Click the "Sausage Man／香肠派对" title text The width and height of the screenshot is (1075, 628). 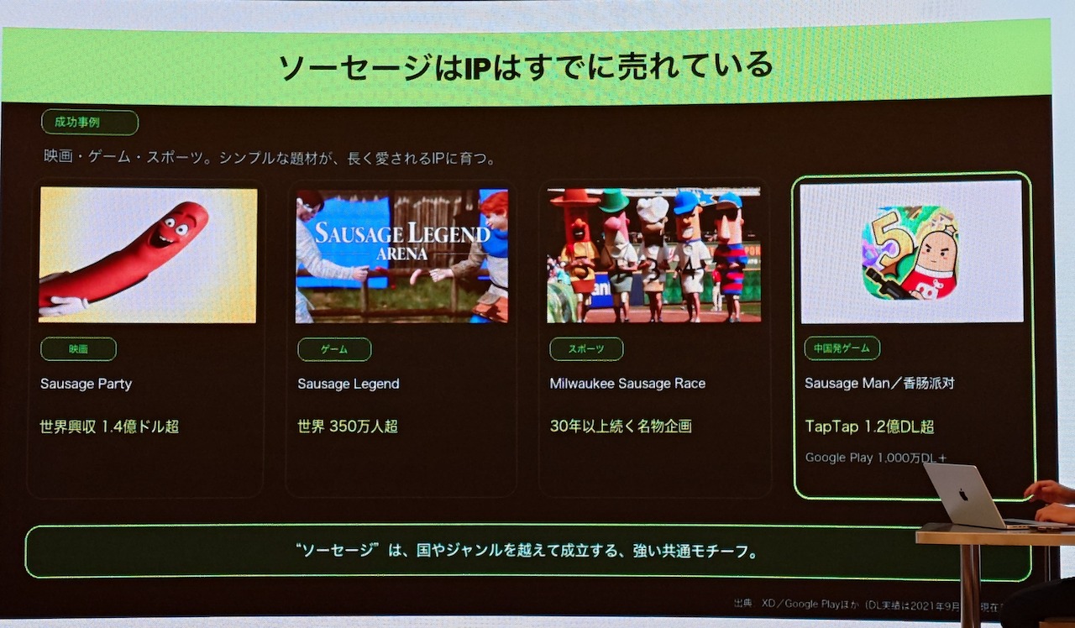[x=879, y=384]
